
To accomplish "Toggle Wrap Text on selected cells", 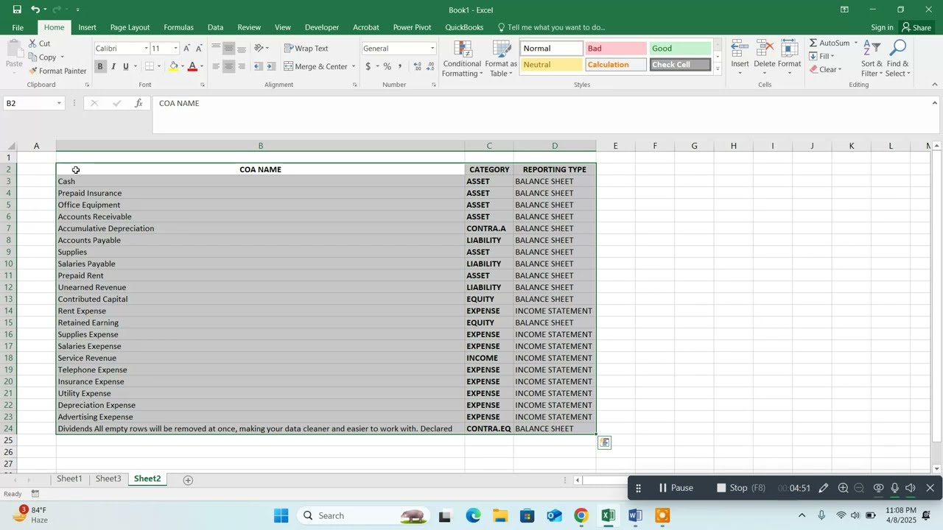I will point(306,48).
